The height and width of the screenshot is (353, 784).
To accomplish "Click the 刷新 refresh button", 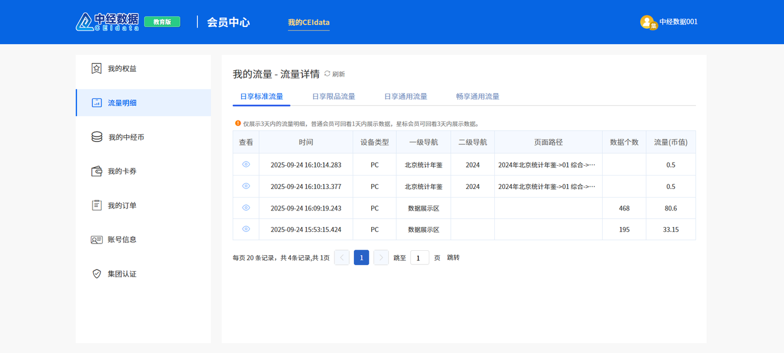I will coord(334,74).
